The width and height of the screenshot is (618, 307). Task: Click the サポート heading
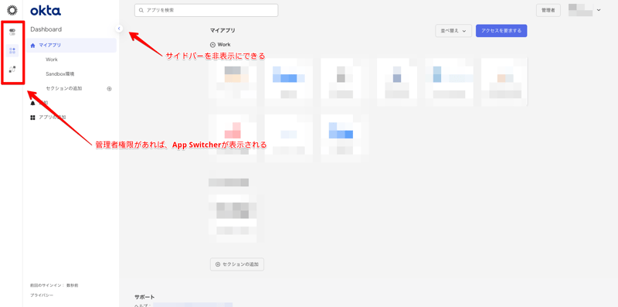[x=144, y=297]
